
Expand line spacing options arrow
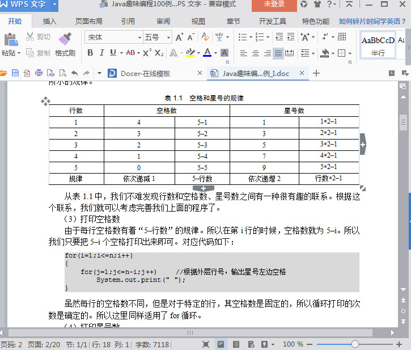(313, 53)
